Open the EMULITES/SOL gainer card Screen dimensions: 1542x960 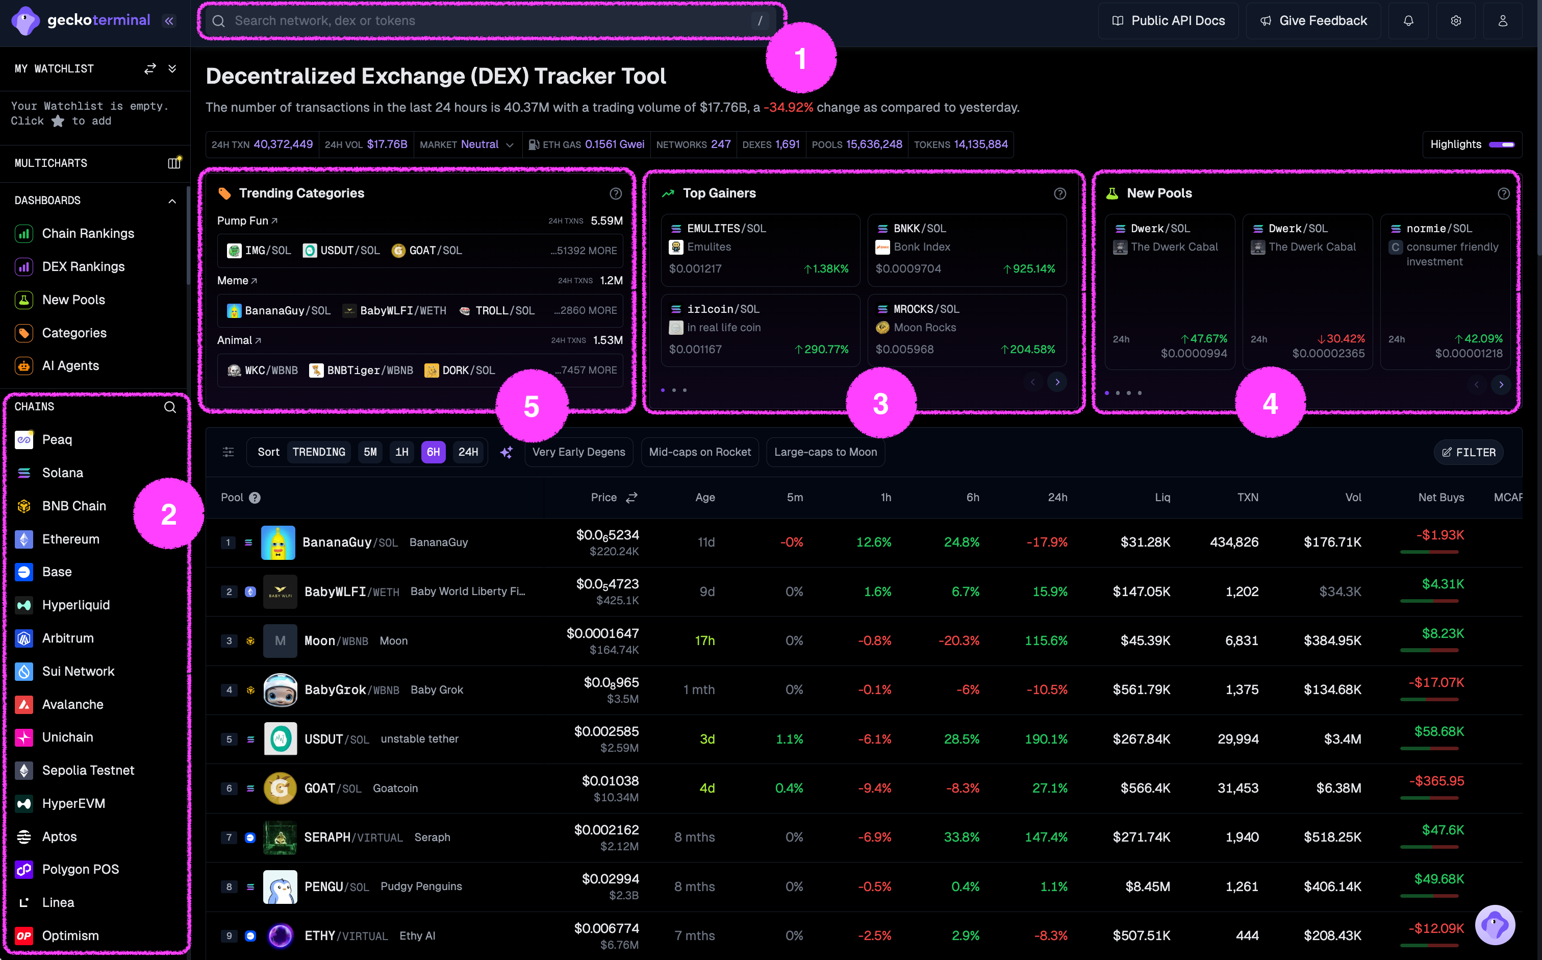[760, 251]
